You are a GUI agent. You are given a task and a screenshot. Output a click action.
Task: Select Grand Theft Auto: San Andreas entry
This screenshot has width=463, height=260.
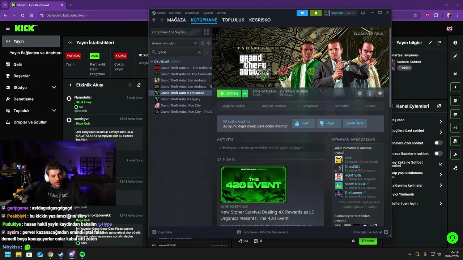[x=183, y=80]
